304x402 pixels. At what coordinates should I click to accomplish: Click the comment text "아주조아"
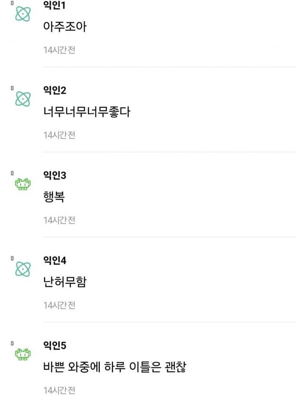65,27
